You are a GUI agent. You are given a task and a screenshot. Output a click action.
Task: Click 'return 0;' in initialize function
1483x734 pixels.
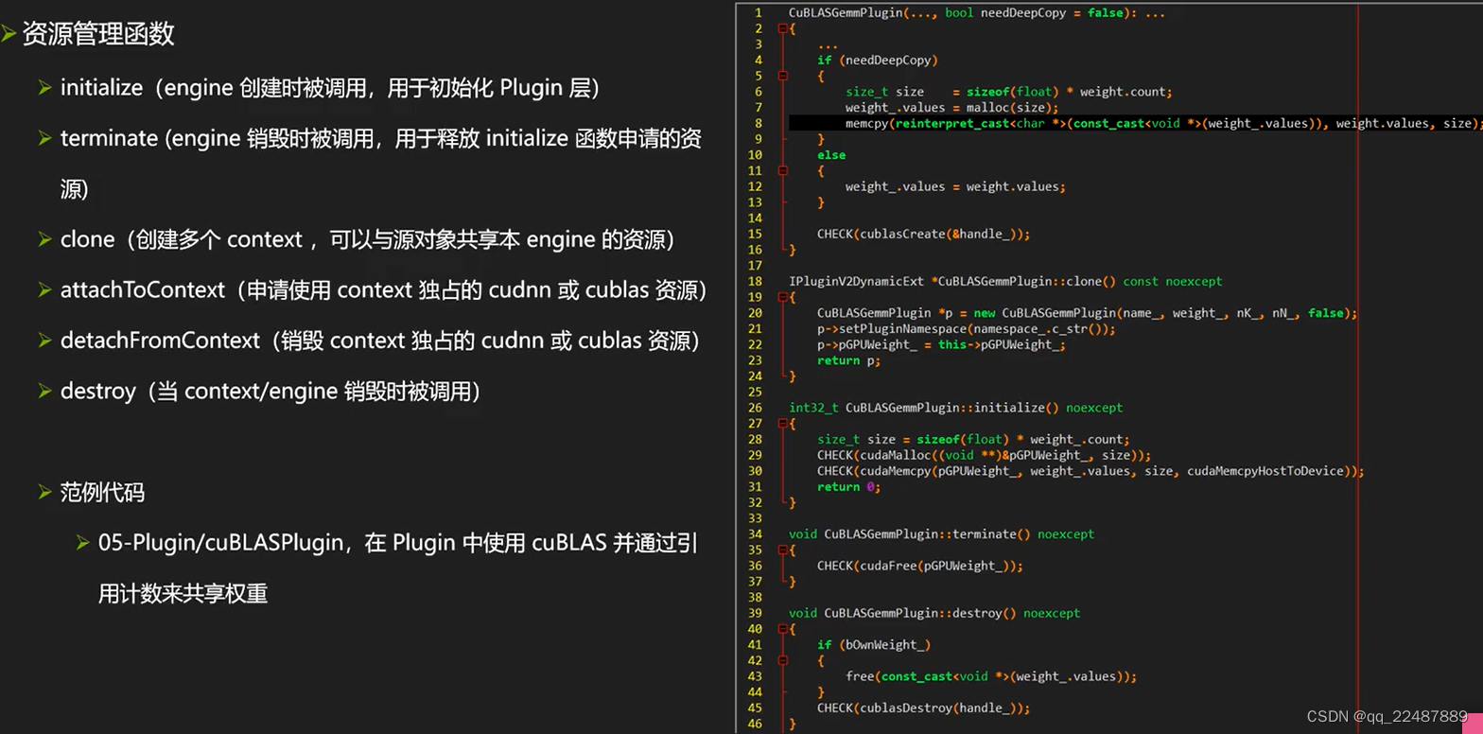pyautogui.click(x=849, y=486)
